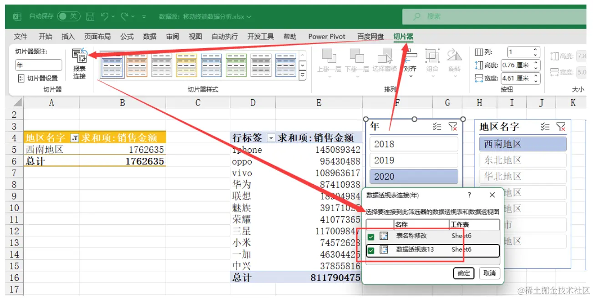This screenshot has width=593, height=298.
Task: Switch to the 开发工具 tab
Action: click(x=261, y=36)
